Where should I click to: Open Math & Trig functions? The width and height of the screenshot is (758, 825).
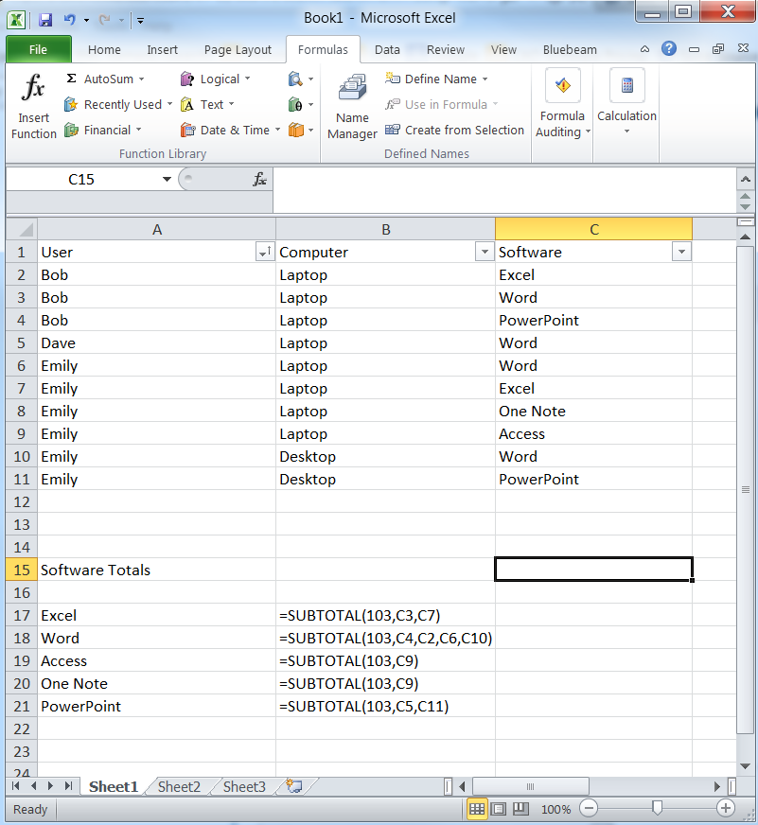tap(301, 104)
